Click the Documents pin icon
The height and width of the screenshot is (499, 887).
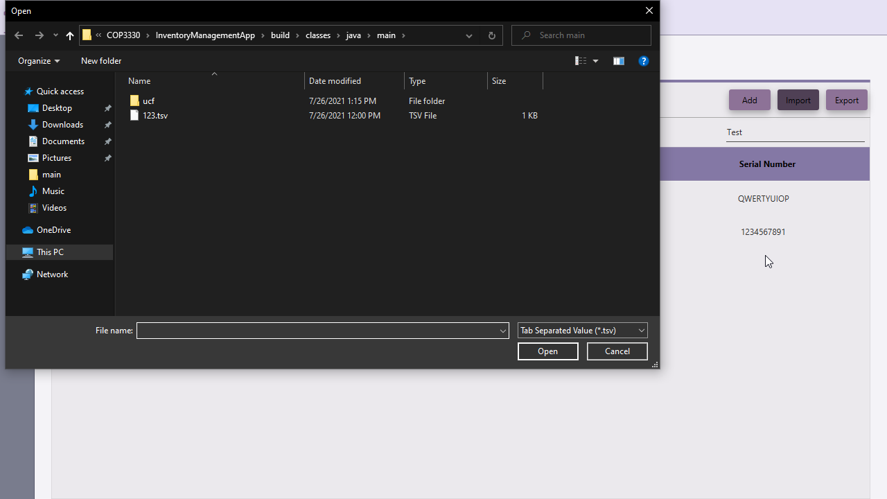point(108,141)
